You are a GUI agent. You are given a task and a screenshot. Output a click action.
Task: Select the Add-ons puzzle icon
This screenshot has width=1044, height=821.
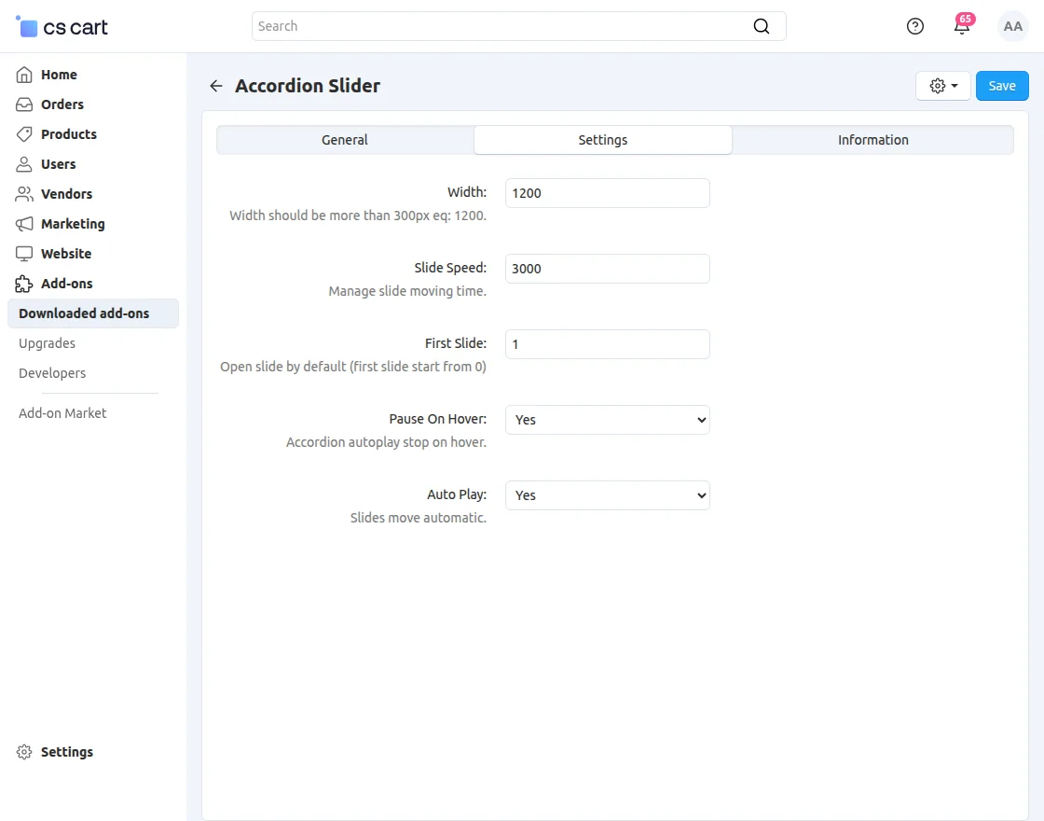click(x=24, y=283)
